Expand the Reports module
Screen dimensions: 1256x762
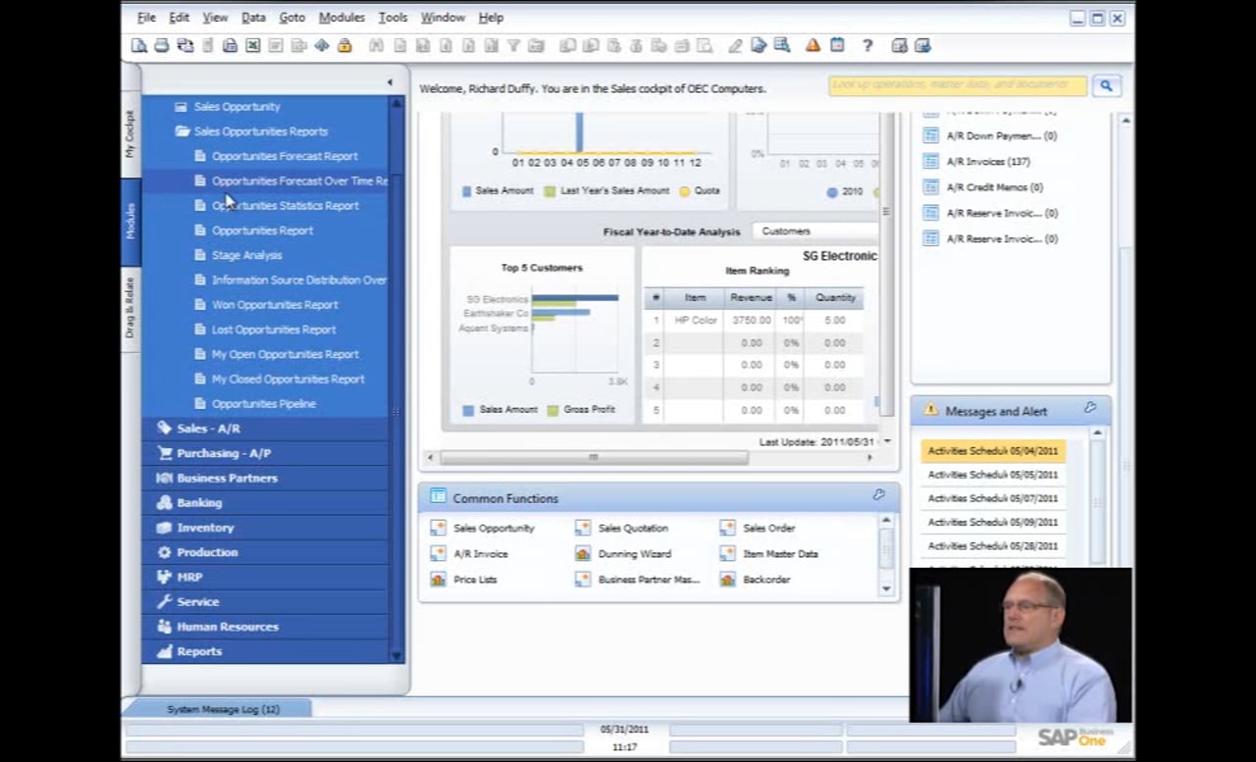click(x=199, y=651)
